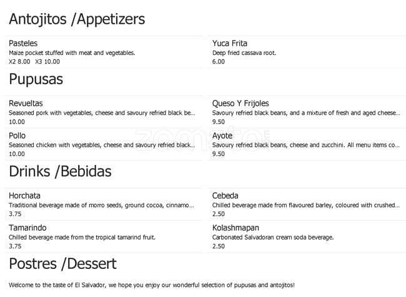The height and width of the screenshot is (297, 406).
Task: Click the Pasteles X2 8.00 price
Action: [x=19, y=62]
